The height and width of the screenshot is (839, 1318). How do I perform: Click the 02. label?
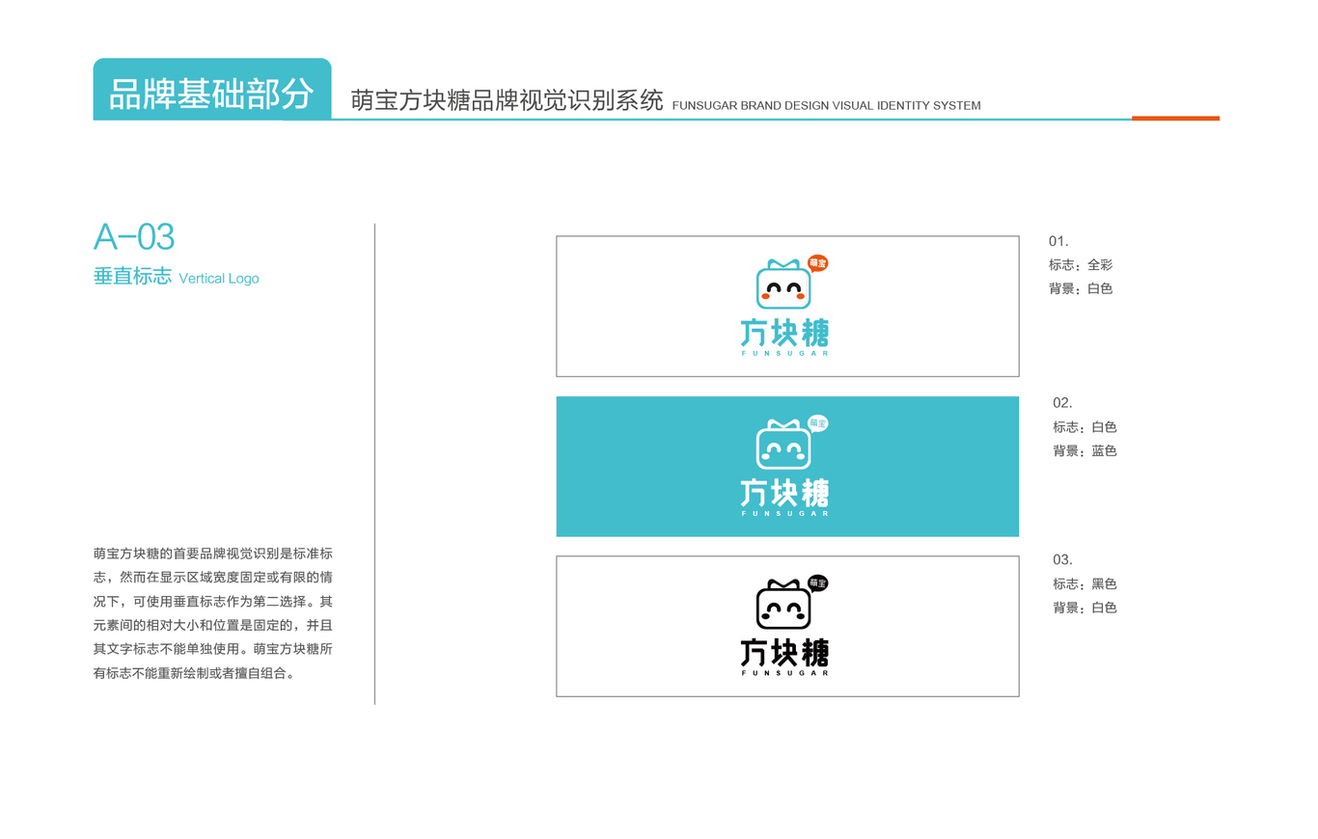click(x=1062, y=403)
